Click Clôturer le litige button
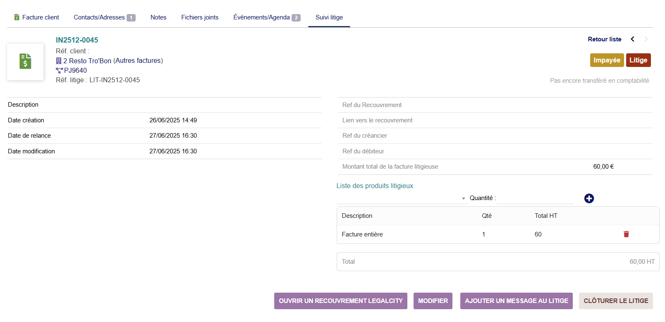Image resolution: width=665 pixels, height=322 pixels. coord(615,301)
